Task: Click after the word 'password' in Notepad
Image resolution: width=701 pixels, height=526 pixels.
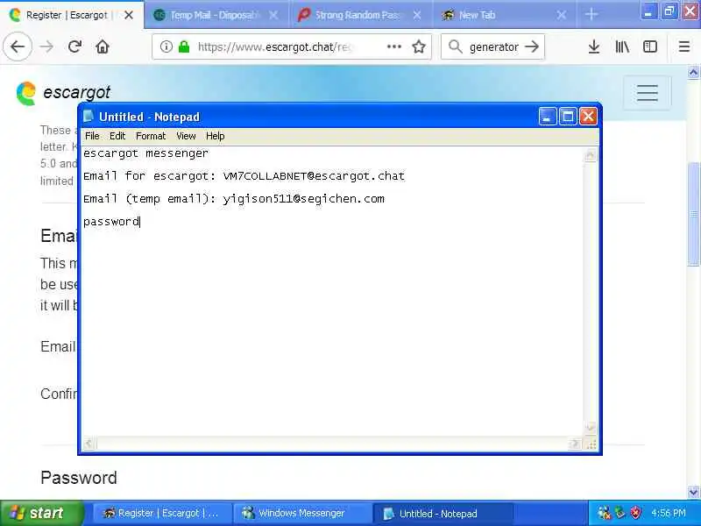Action: [140, 222]
